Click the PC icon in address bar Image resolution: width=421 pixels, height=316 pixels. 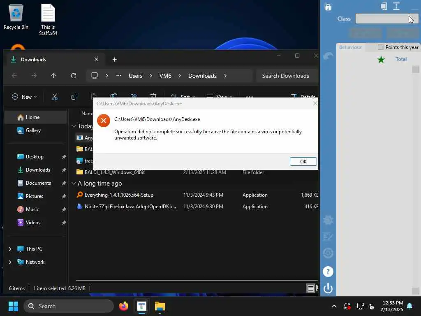[x=95, y=76]
